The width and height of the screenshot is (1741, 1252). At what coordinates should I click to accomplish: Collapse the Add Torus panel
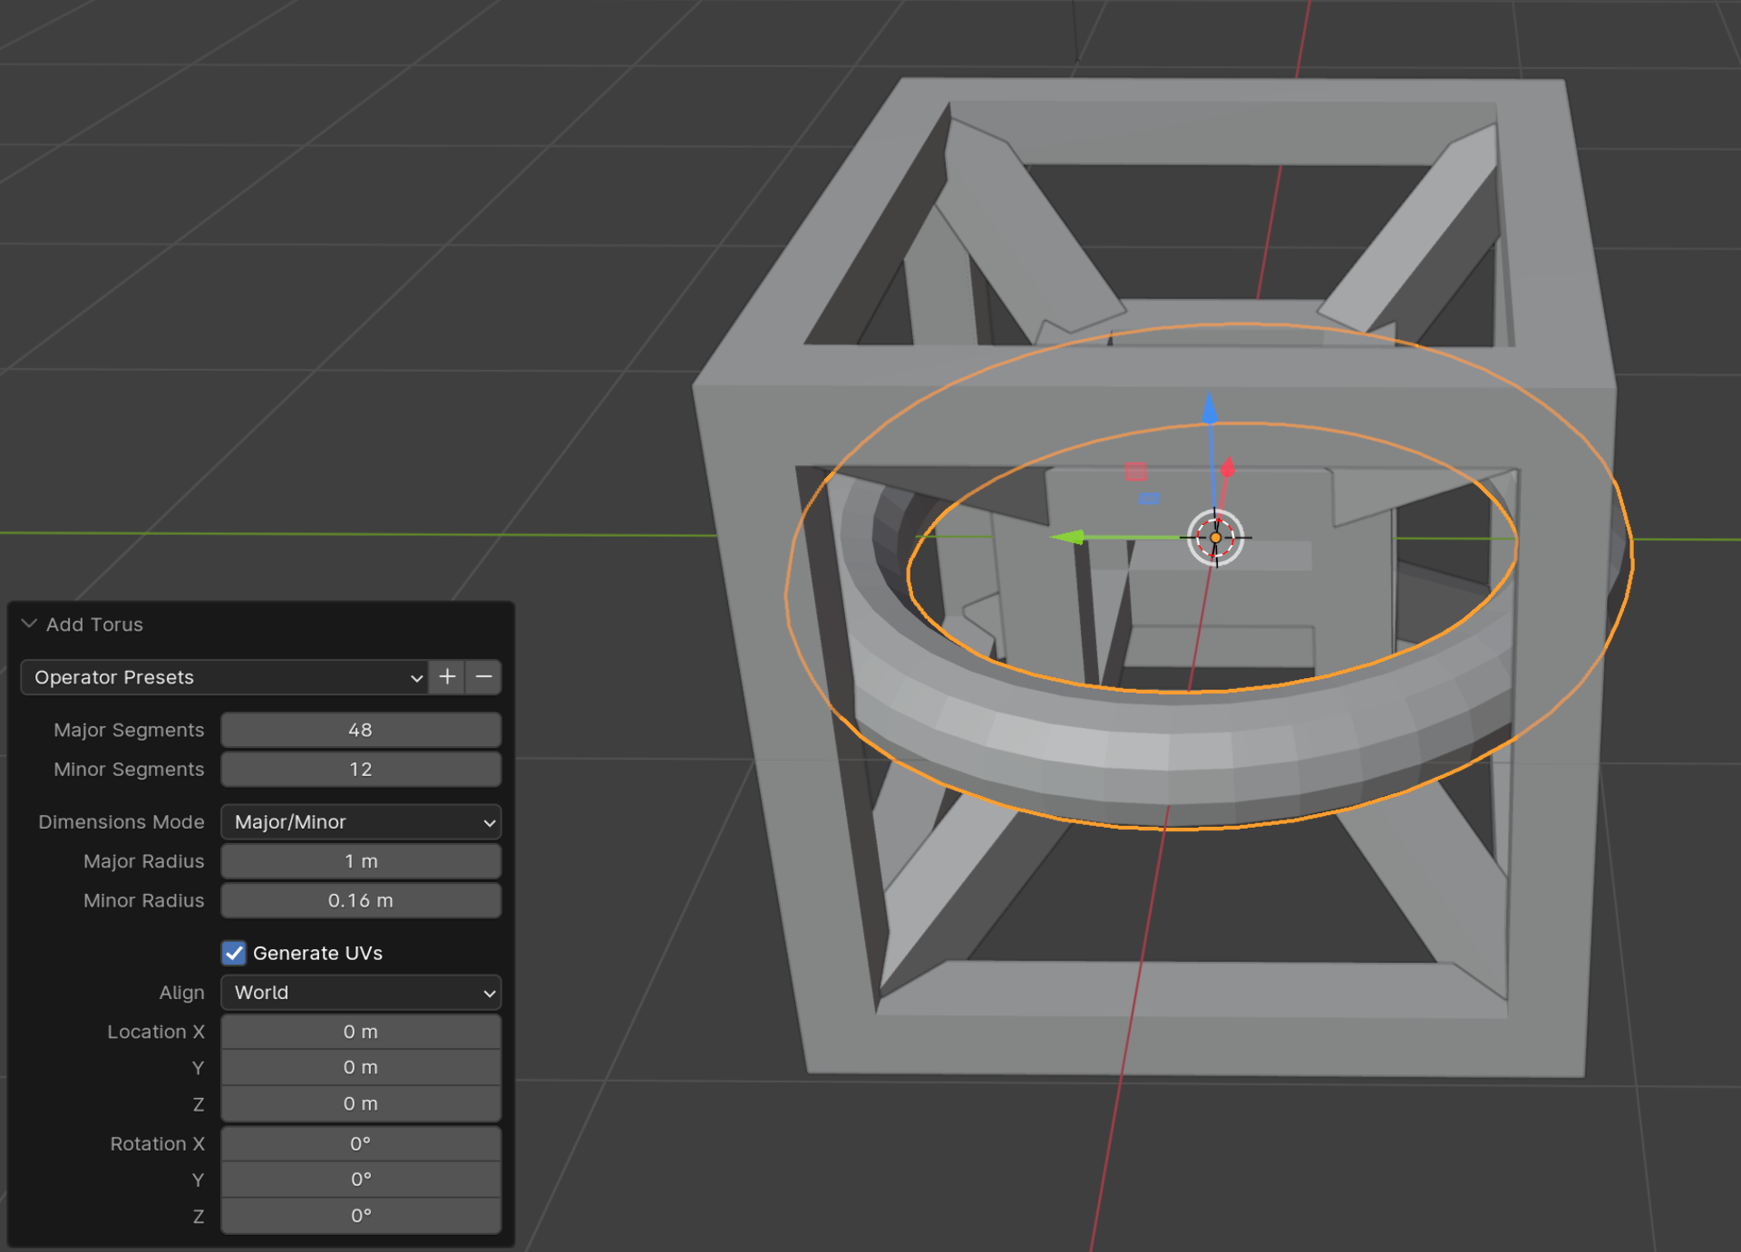pyautogui.click(x=30, y=625)
